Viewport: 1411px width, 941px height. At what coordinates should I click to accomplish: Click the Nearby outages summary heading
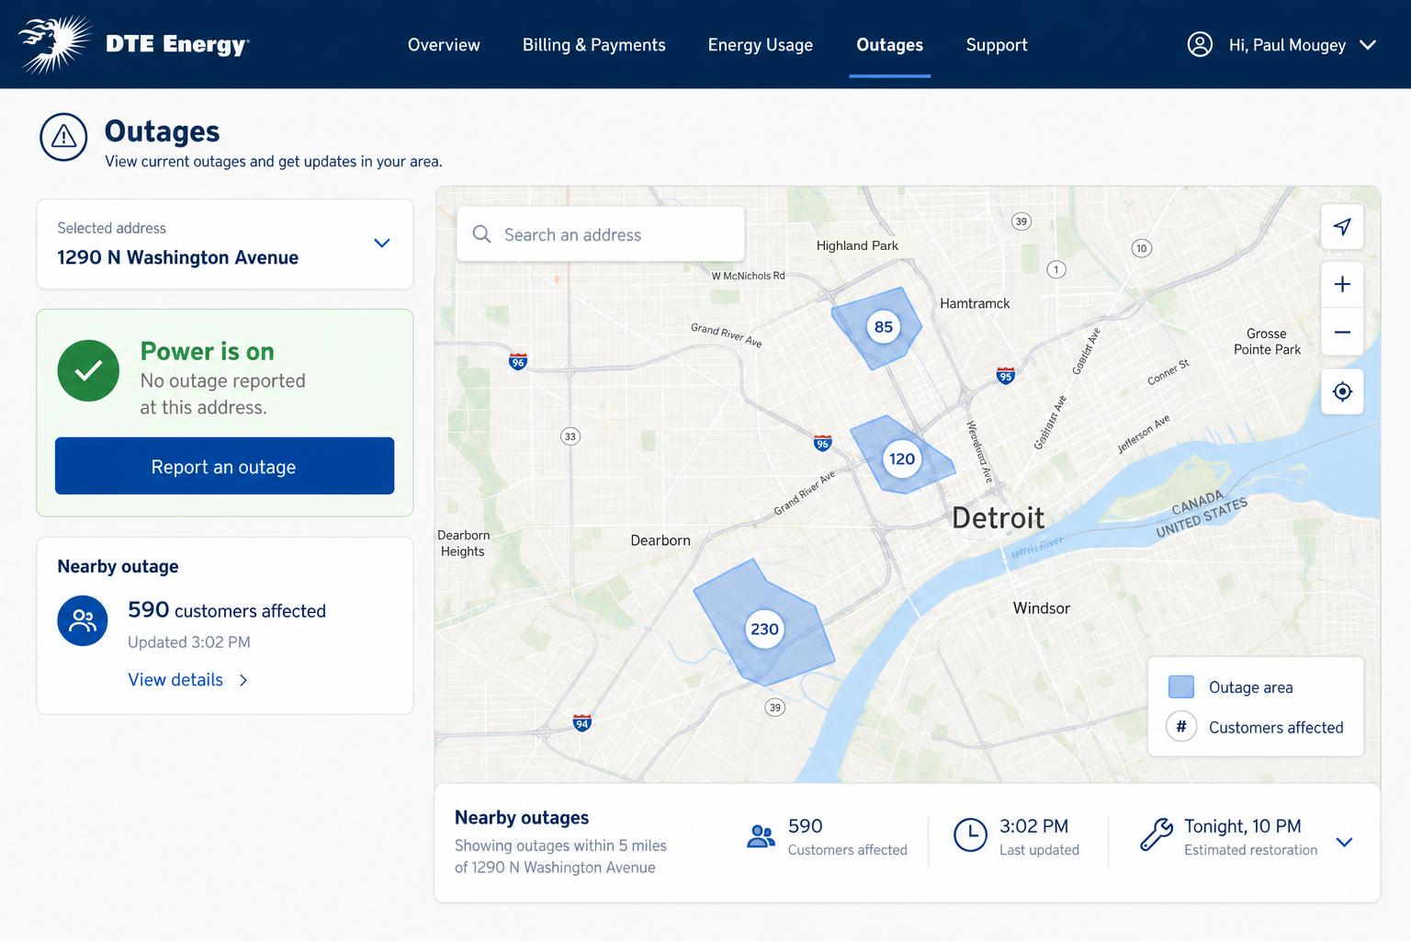[x=522, y=818]
